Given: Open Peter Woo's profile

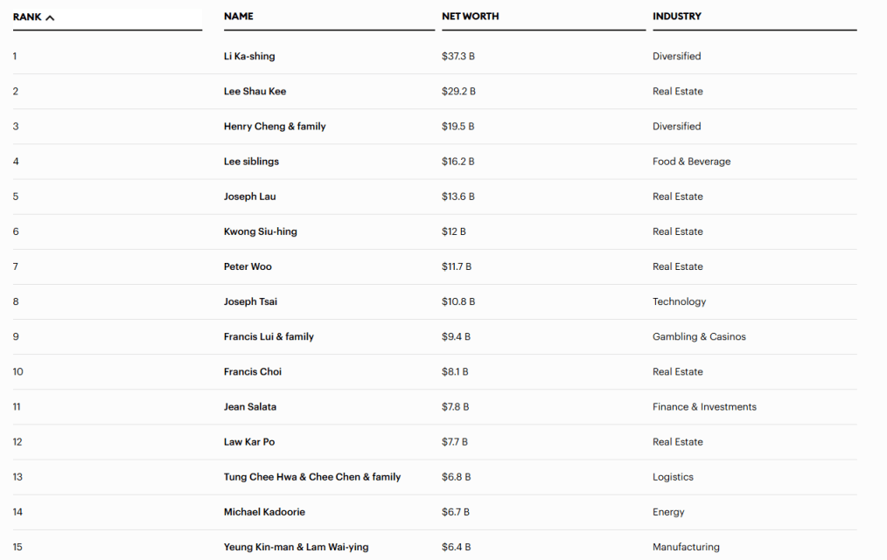Looking at the screenshot, I should coord(248,266).
